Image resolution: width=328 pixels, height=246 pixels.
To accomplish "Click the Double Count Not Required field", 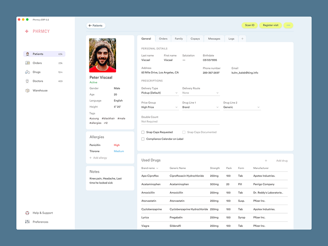I will coord(180,121).
